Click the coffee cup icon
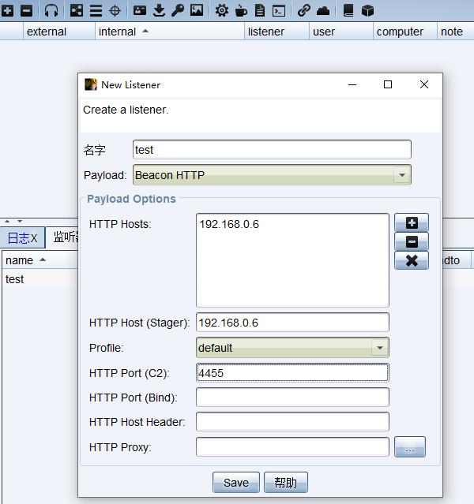 [241, 10]
